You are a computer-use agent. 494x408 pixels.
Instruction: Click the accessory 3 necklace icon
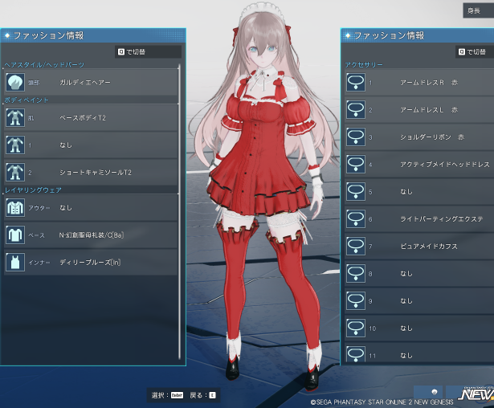click(x=356, y=137)
